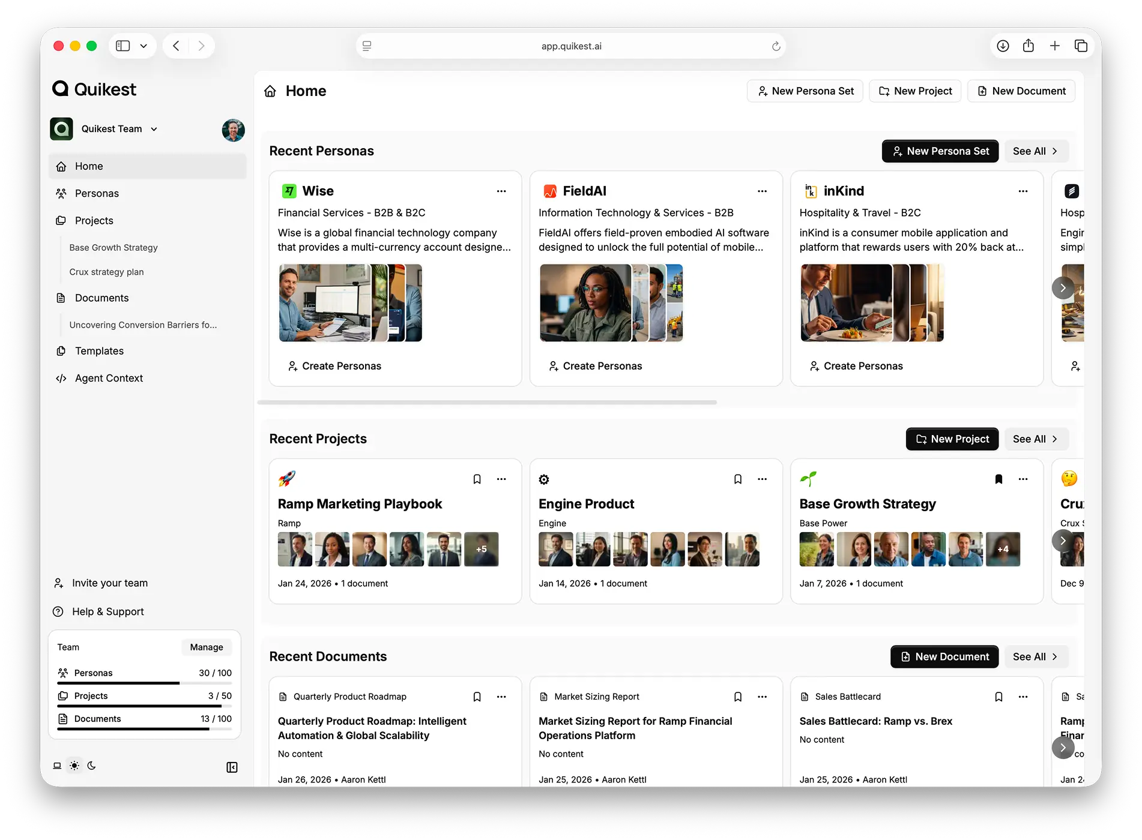
Task: Open Personas in the sidebar
Action: pos(147,193)
